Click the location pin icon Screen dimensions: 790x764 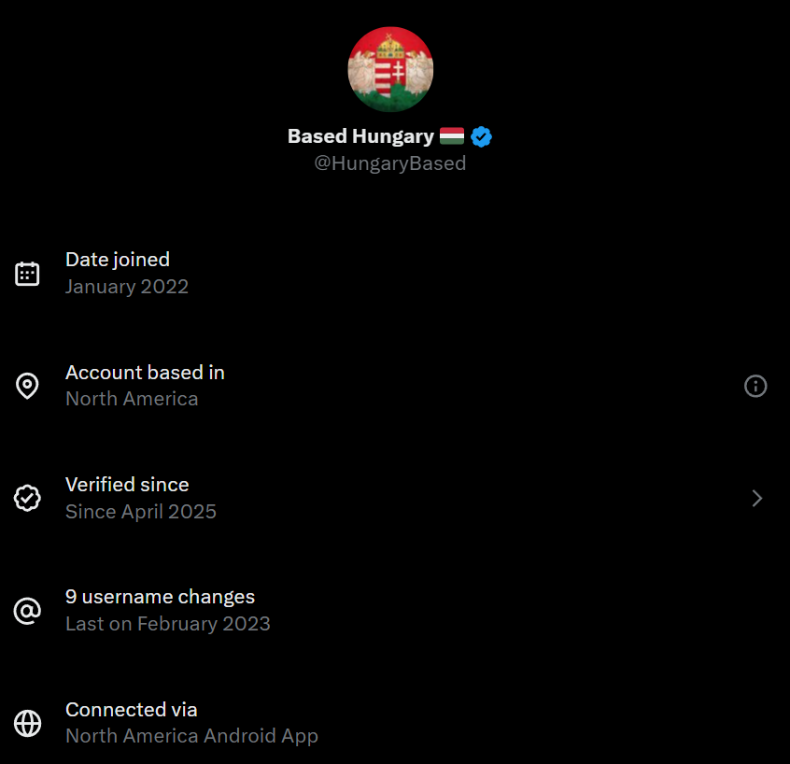pos(27,386)
